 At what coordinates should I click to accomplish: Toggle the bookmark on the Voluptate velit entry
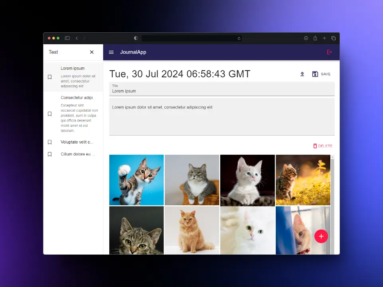tap(49, 142)
